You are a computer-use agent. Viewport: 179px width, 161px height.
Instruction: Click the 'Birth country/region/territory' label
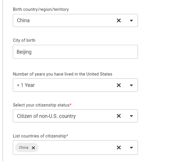41,9
